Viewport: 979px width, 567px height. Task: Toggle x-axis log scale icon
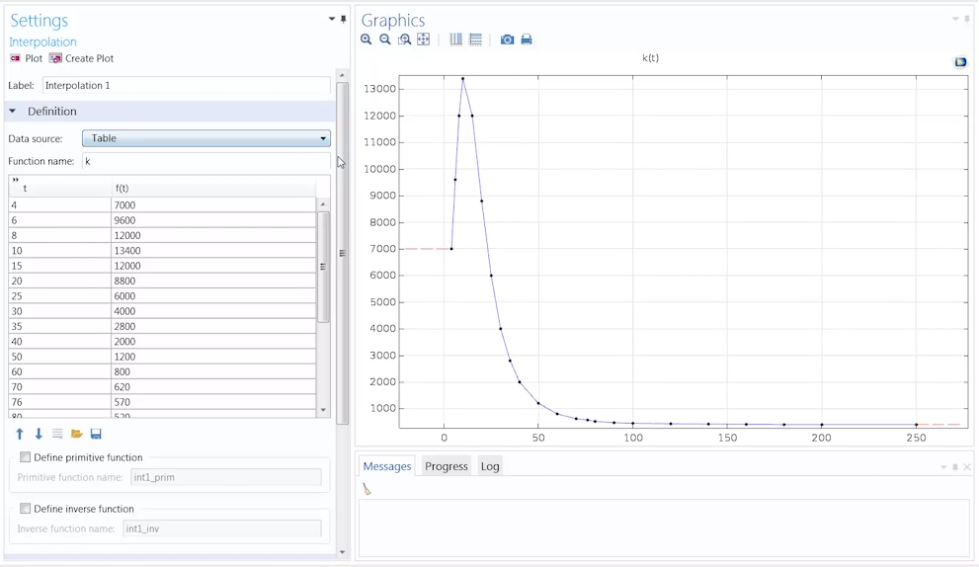tap(455, 40)
